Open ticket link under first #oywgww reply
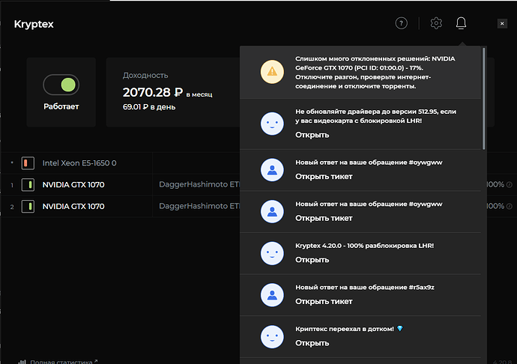 324,177
